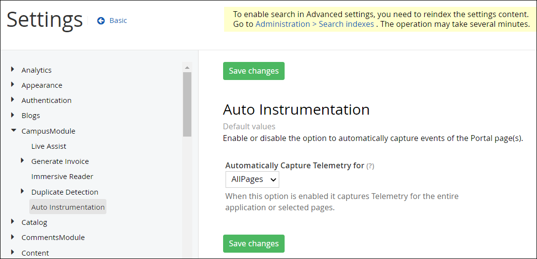
Task: Select Live Assist in the tree
Action: [49, 146]
